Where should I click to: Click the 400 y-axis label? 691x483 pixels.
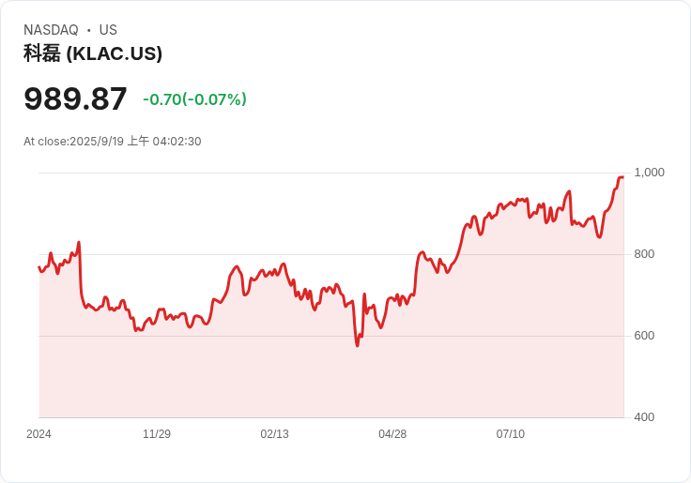(644, 417)
